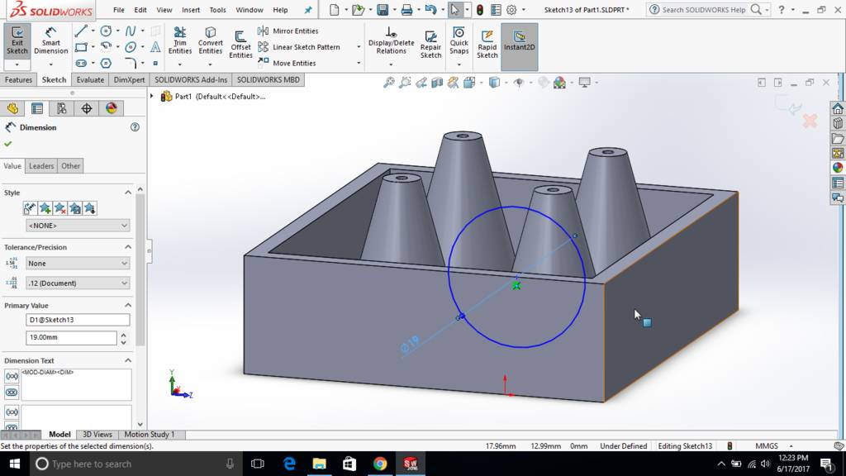Open the DisplayManager tab icon
The width and height of the screenshot is (846, 476).
[112, 108]
